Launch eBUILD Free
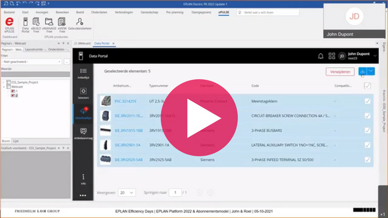 36,25
